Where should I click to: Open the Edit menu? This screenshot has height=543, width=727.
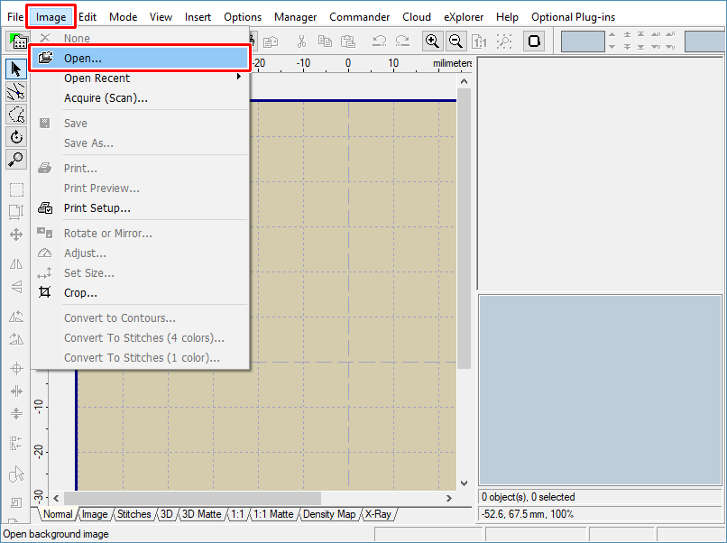point(87,17)
